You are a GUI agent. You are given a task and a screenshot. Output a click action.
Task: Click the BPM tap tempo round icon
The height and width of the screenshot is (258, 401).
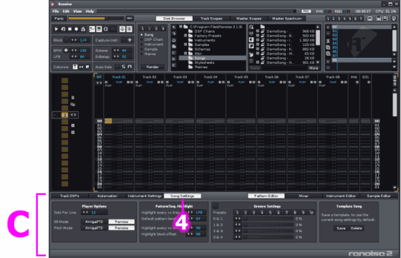coord(66,50)
